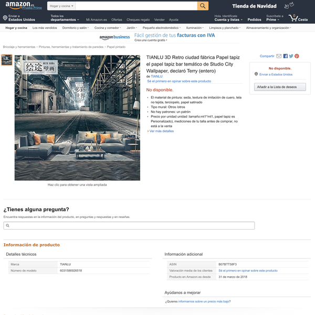
Task: Click model number 6031586926518
Action: click(x=71, y=270)
